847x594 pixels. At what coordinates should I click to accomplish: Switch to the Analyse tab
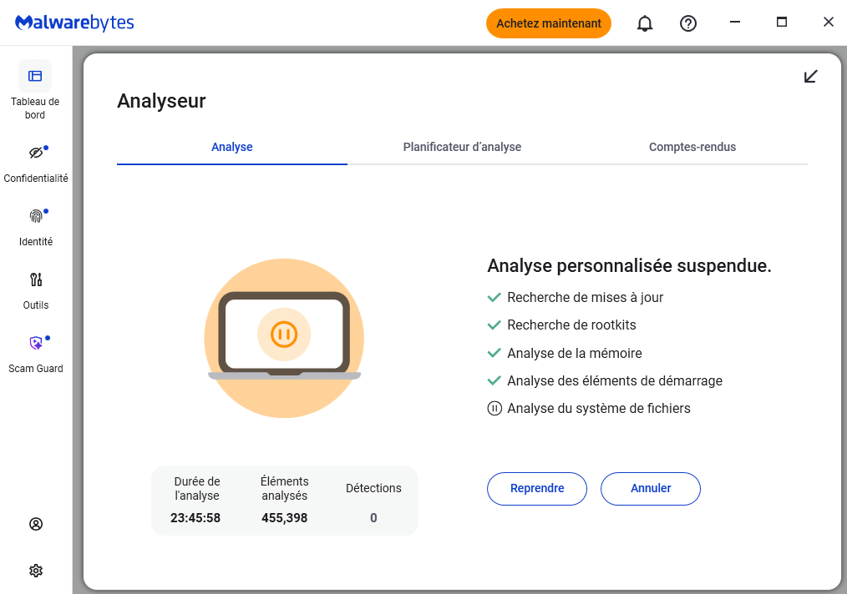(x=231, y=148)
